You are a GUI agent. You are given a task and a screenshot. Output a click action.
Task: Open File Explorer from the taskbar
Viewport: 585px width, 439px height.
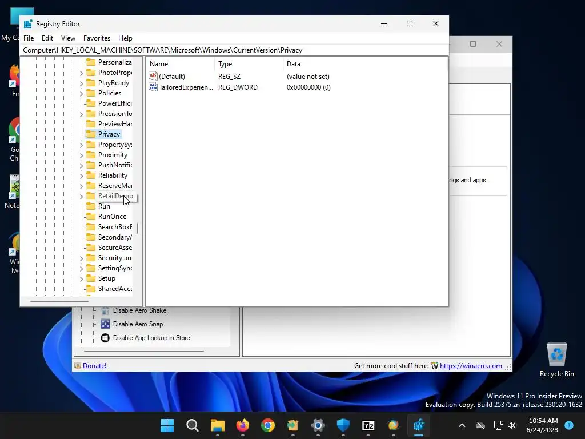coord(218,425)
